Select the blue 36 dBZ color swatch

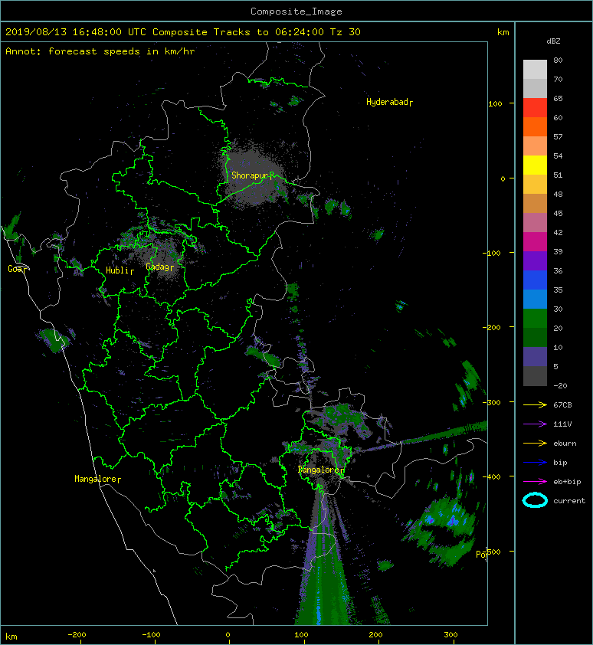[x=535, y=280]
